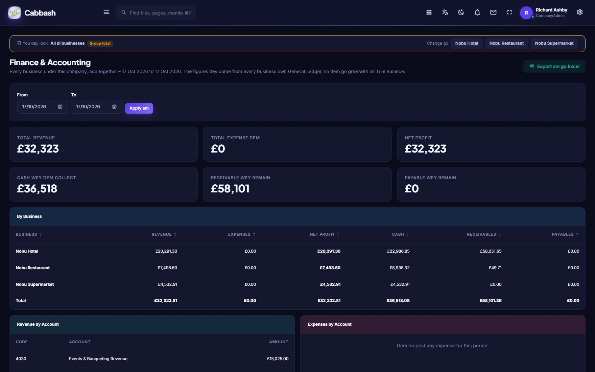Click the Apply am button
The width and height of the screenshot is (595, 372).
point(139,108)
